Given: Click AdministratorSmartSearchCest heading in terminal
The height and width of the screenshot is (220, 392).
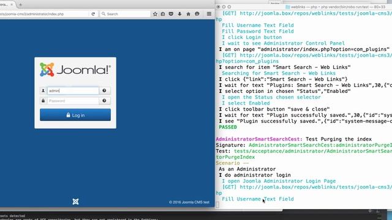Looking at the screenshot, I should point(259,139).
